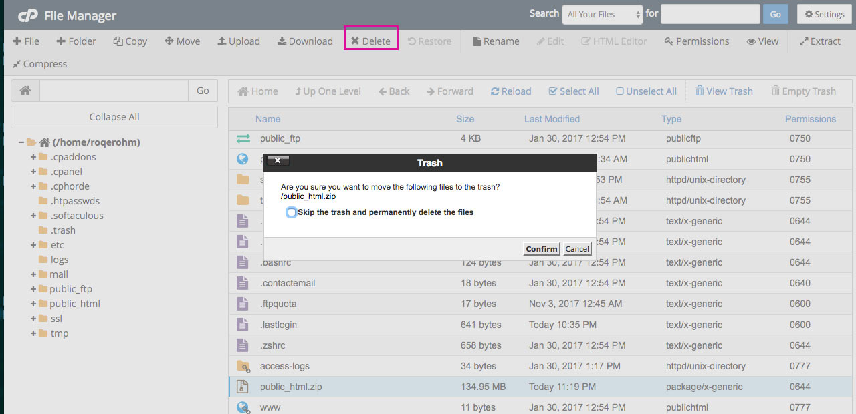Click the public_html.zip archive icon

(243, 387)
